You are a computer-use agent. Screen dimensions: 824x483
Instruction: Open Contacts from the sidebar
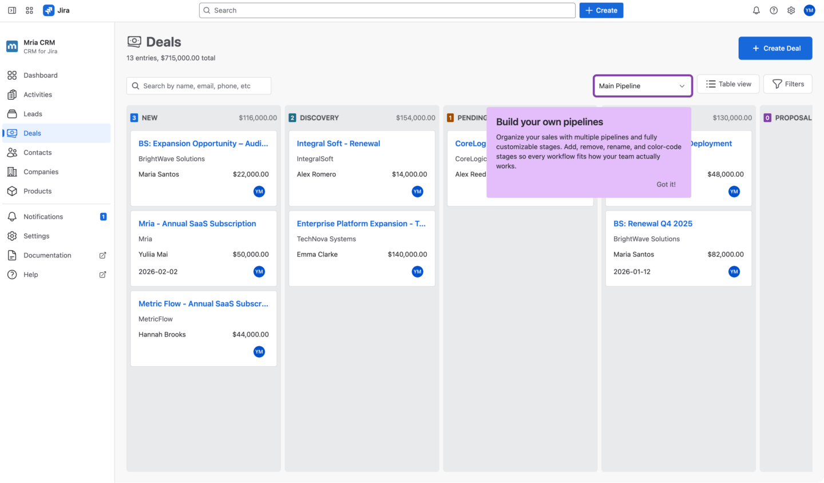pyautogui.click(x=38, y=152)
